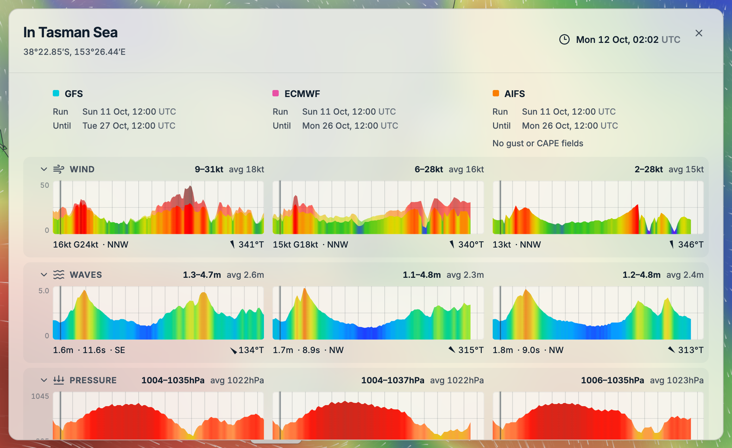Click the ECMWF pressure chart

coord(378,416)
